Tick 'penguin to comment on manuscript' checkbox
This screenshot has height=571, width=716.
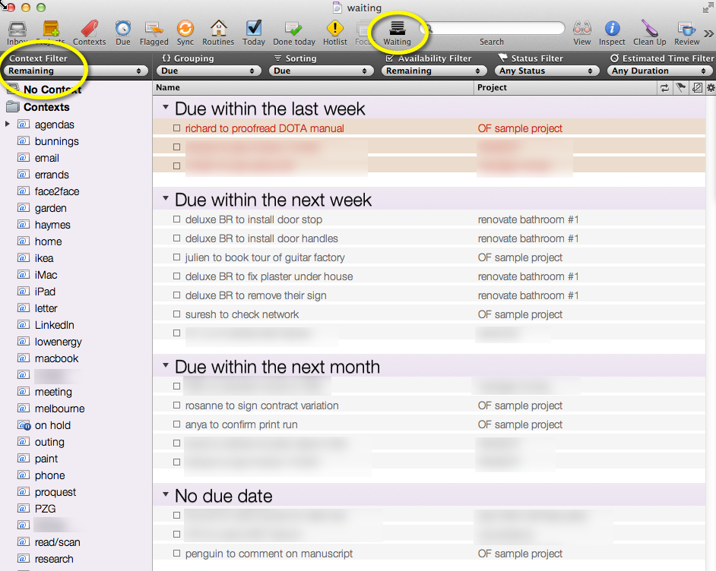[177, 554]
